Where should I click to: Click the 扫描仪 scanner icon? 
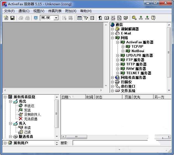[117, 82]
